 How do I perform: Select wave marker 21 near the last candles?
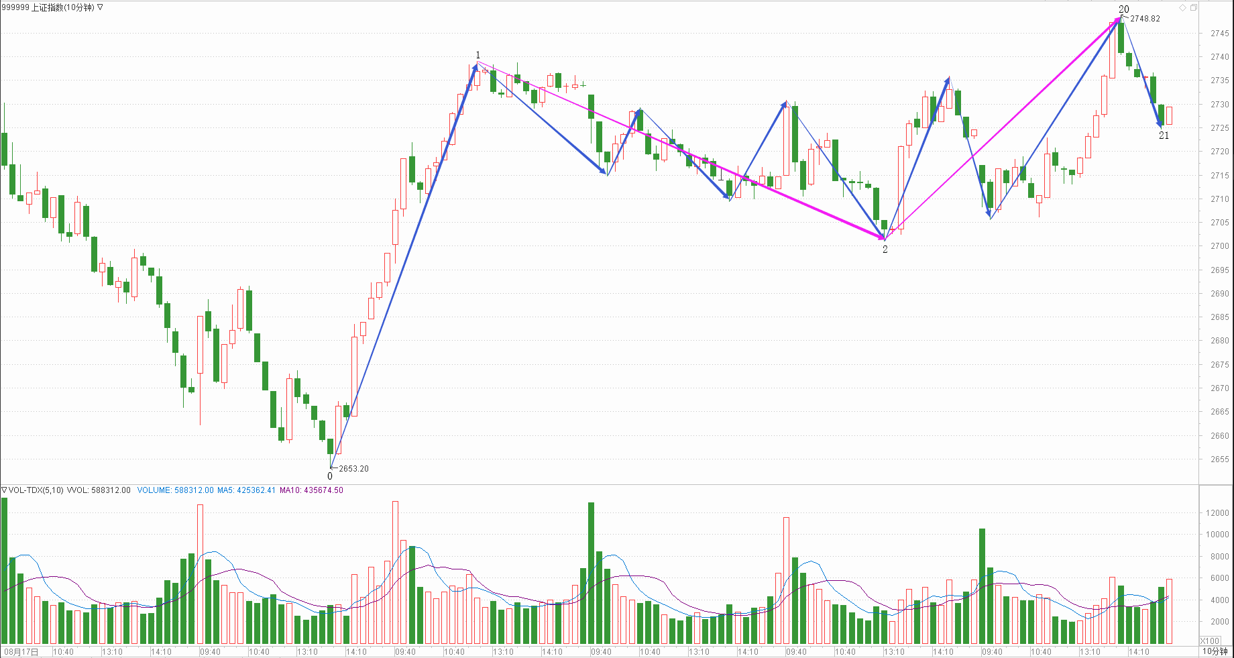tap(1164, 135)
